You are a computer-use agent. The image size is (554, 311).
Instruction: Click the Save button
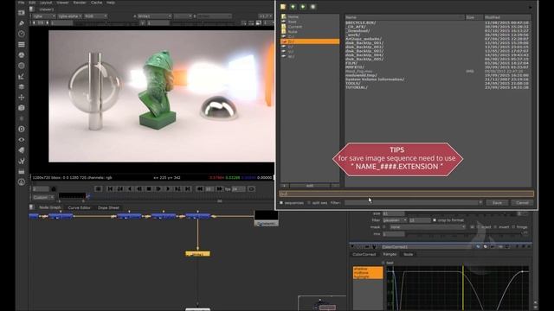497,203
